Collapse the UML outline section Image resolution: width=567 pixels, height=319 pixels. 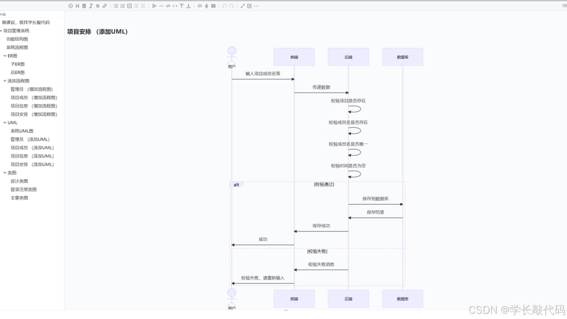(5, 123)
